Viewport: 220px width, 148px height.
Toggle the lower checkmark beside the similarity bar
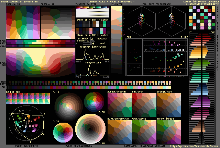93,43
